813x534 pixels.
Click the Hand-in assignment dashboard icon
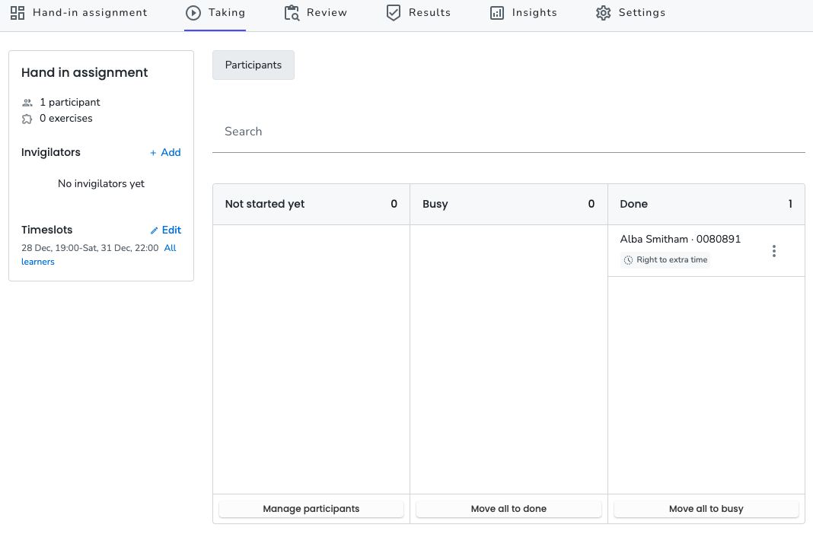point(18,13)
